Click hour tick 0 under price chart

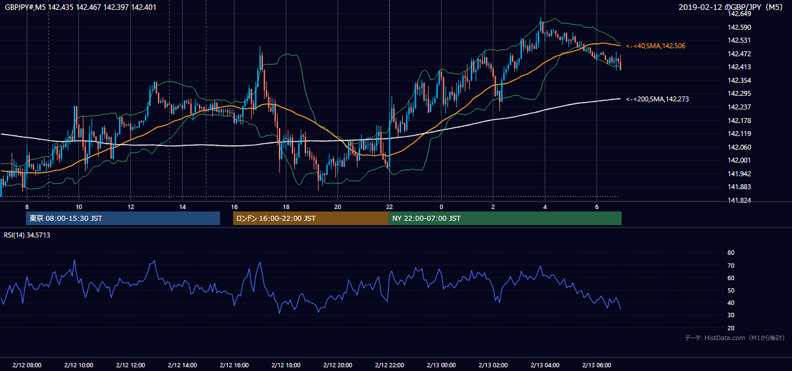[441, 206]
